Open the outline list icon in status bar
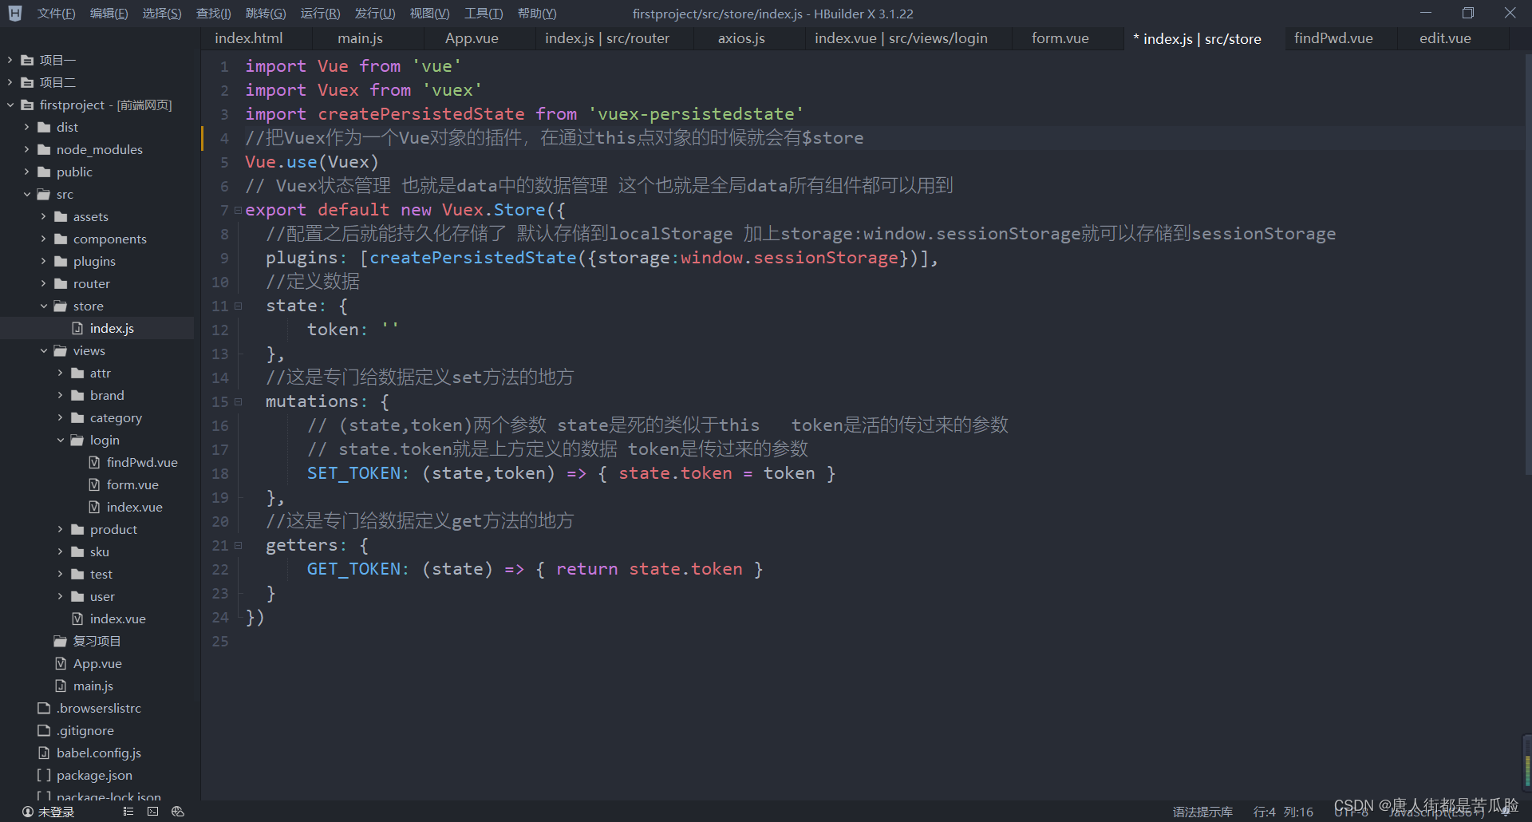 point(128,812)
